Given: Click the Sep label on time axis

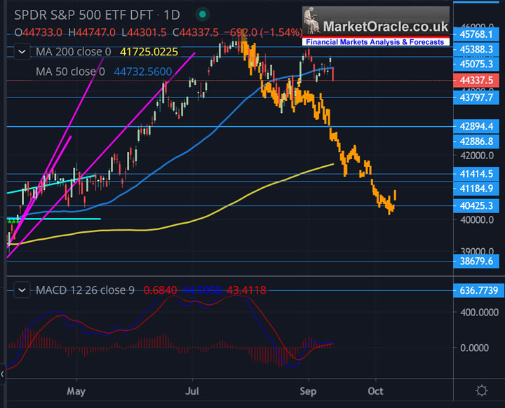Looking at the screenshot, I should click(308, 391).
